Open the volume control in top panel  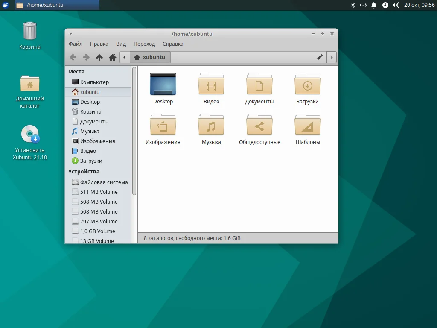[x=396, y=5]
